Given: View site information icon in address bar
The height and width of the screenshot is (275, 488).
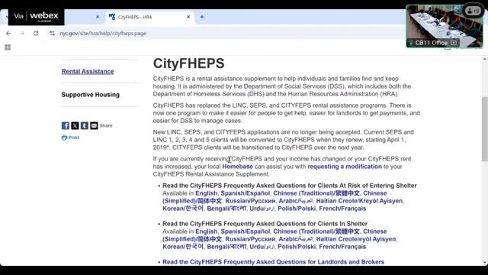Looking at the screenshot, I should [52, 33].
